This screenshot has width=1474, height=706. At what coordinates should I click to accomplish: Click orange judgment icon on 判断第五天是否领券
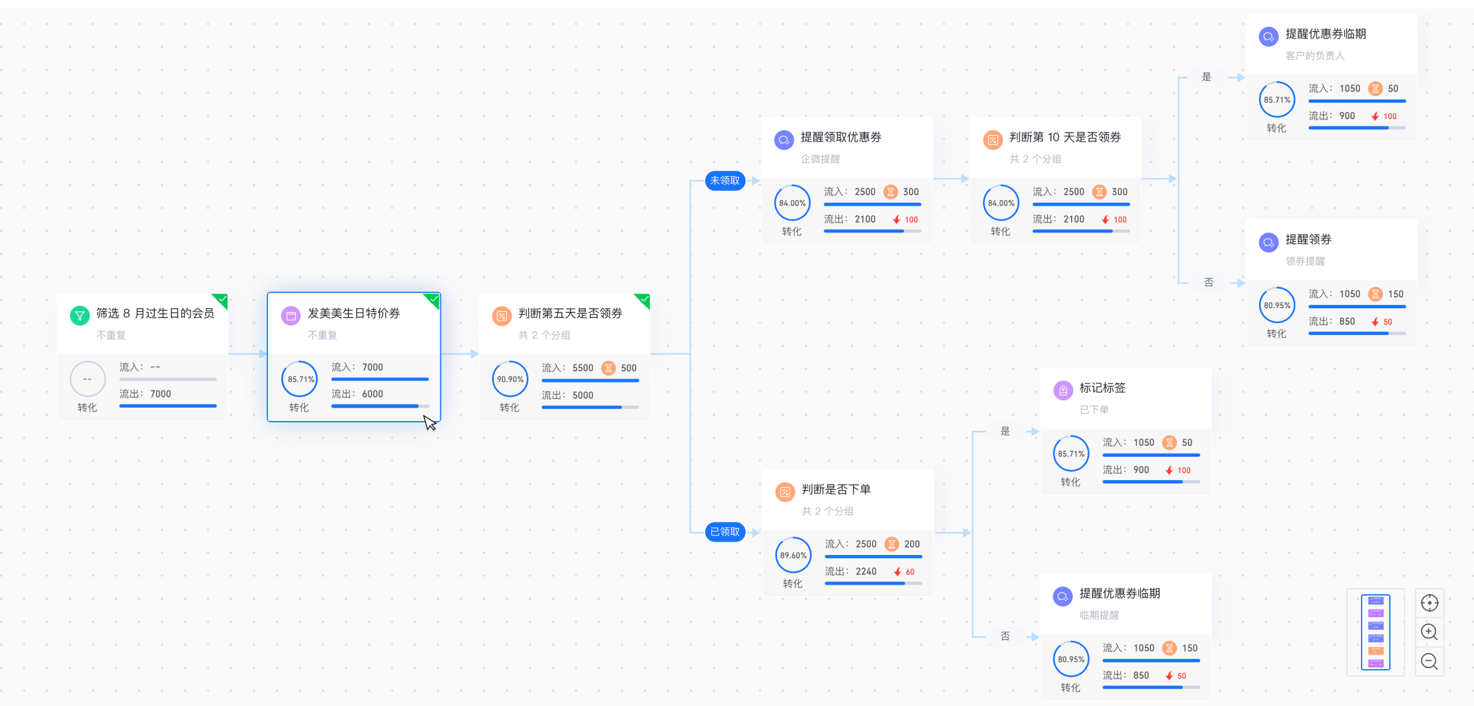click(x=502, y=316)
